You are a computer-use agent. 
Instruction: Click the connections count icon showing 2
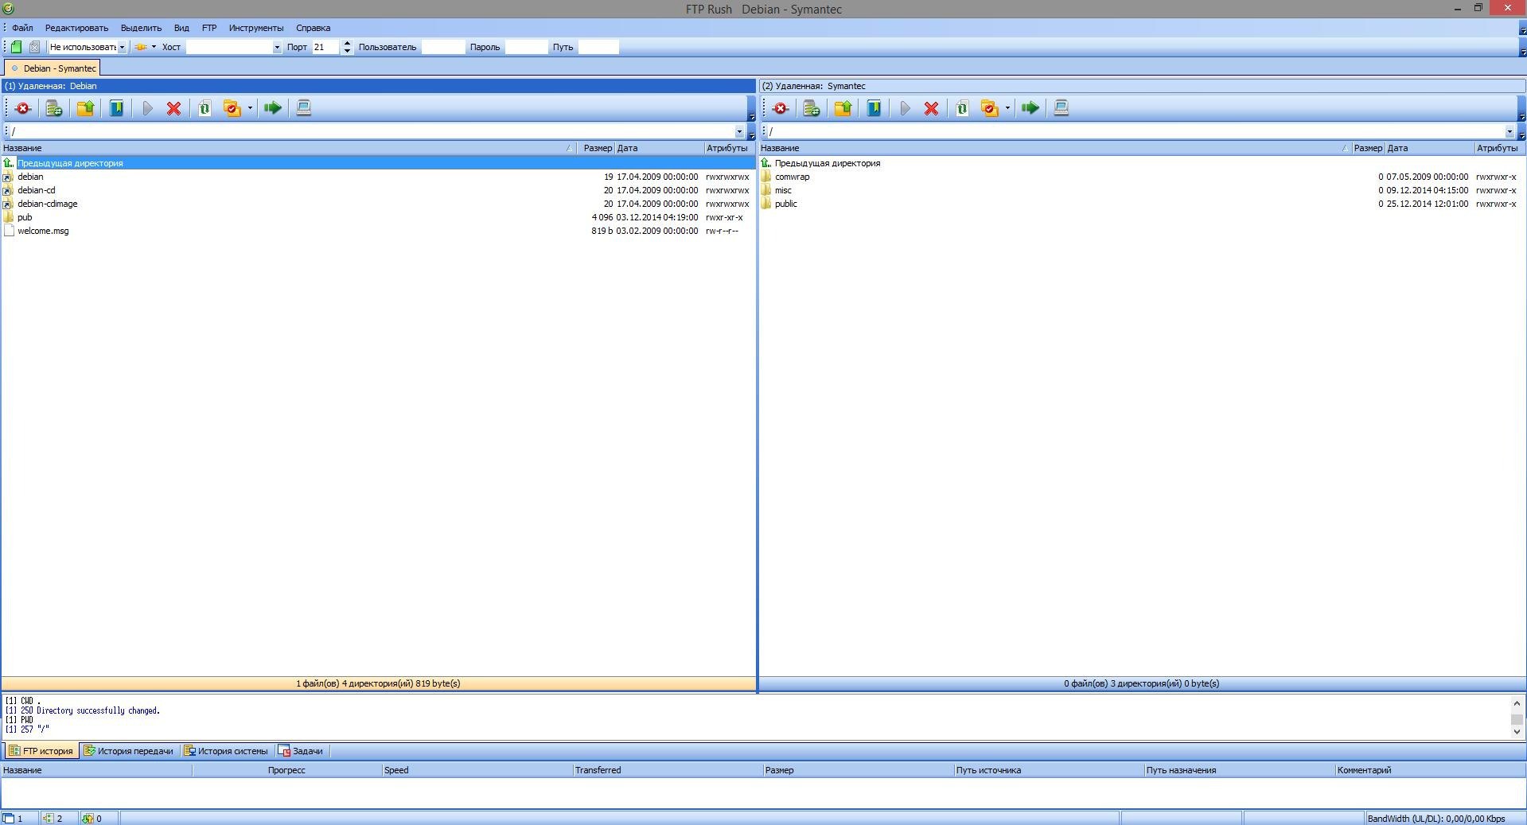[x=48, y=818]
